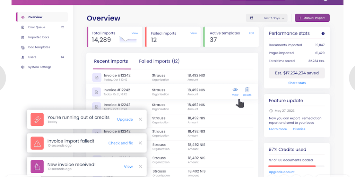
Task: Click Total time saved 32,234 Hrs.
Action: click(x=317, y=61)
